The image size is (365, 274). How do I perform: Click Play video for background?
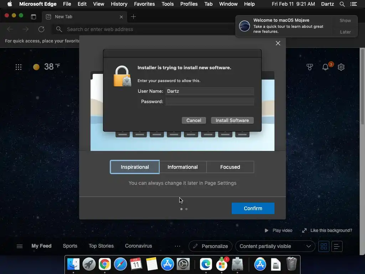tap(278, 230)
